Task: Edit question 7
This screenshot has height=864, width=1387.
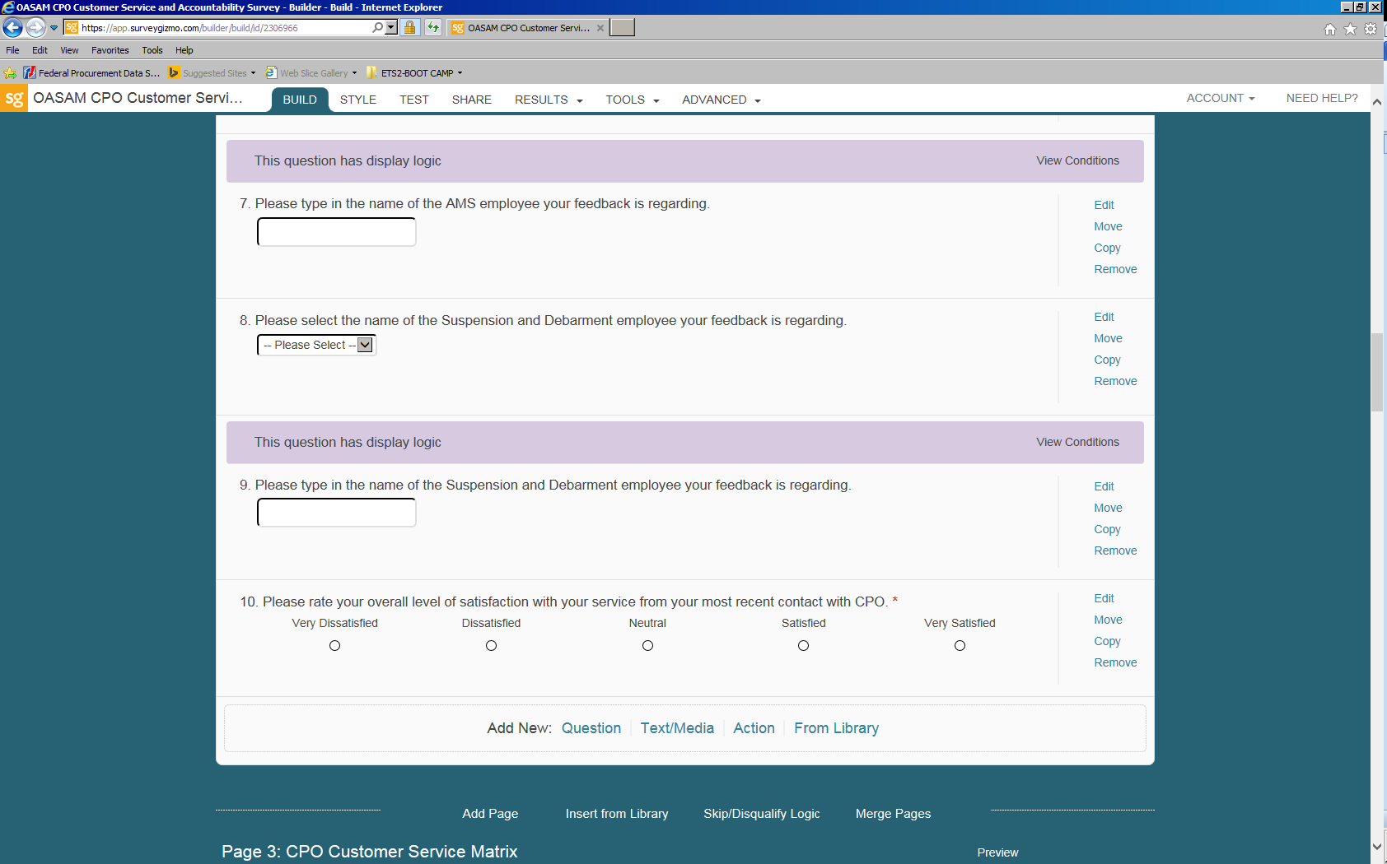Action: 1104,205
